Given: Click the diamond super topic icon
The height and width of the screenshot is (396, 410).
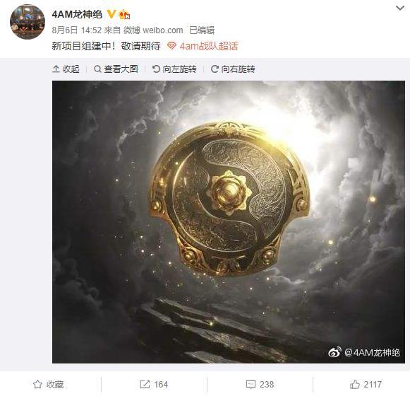Looking at the screenshot, I should click(171, 46).
